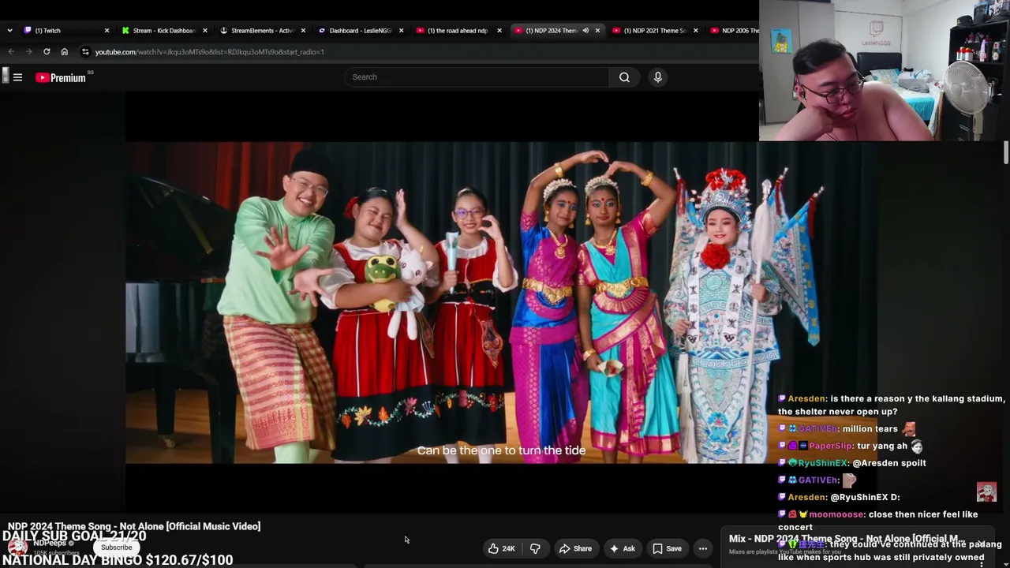The width and height of the screenshot is (1010, 568).
Task: Submit search with magnifier button
Action: (x=624, y=77)
